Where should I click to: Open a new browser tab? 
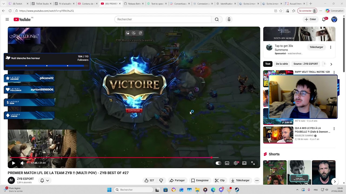coord(311,4)
